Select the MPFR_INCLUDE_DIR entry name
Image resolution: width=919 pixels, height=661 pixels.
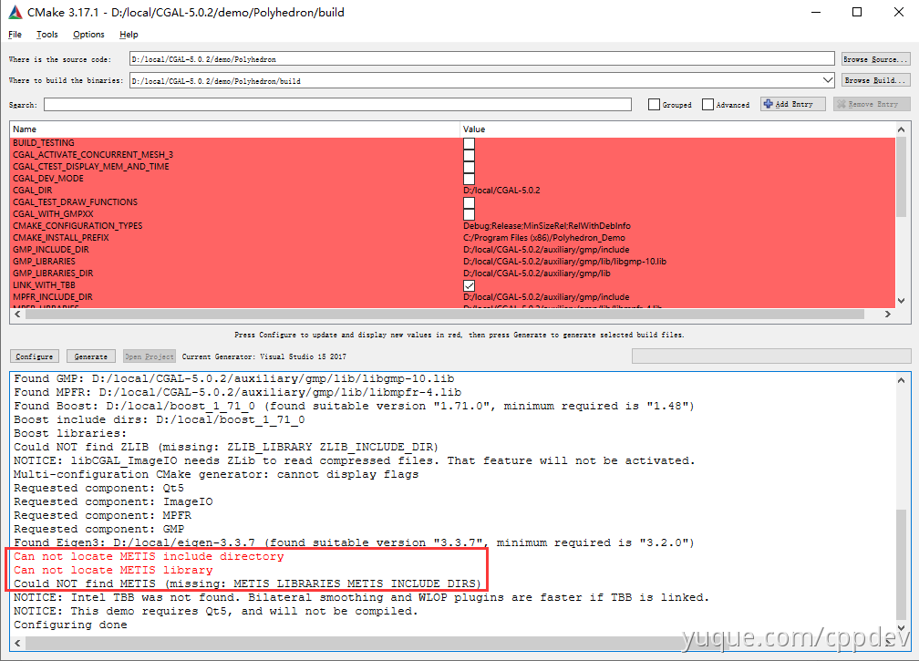click(53, 297)
